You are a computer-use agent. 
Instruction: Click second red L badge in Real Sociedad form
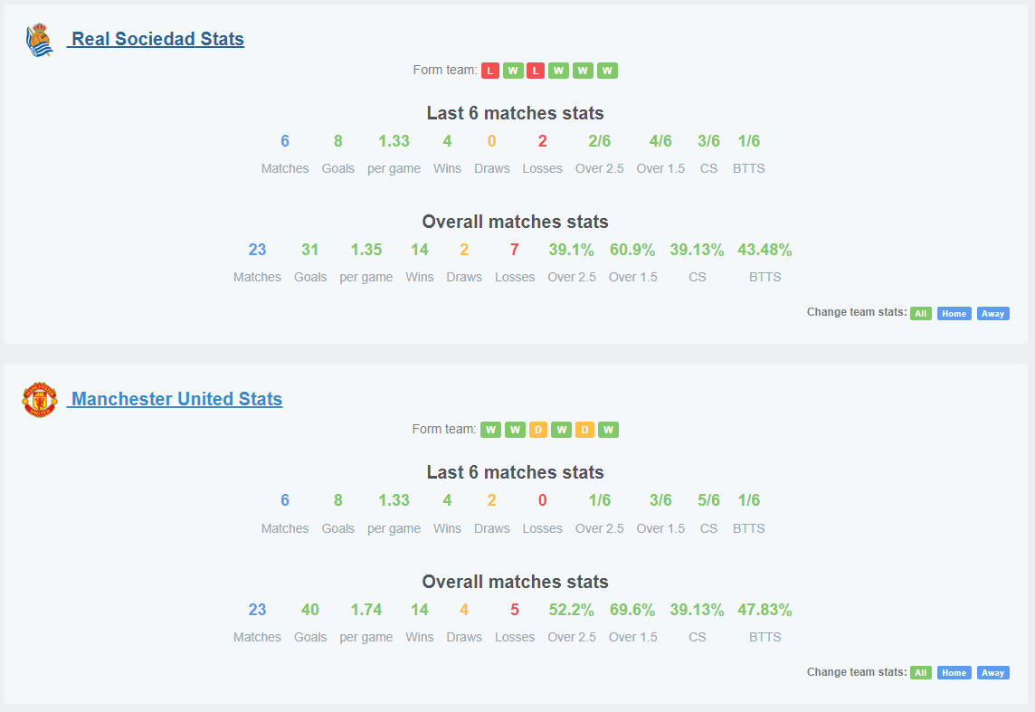(536, 71)
